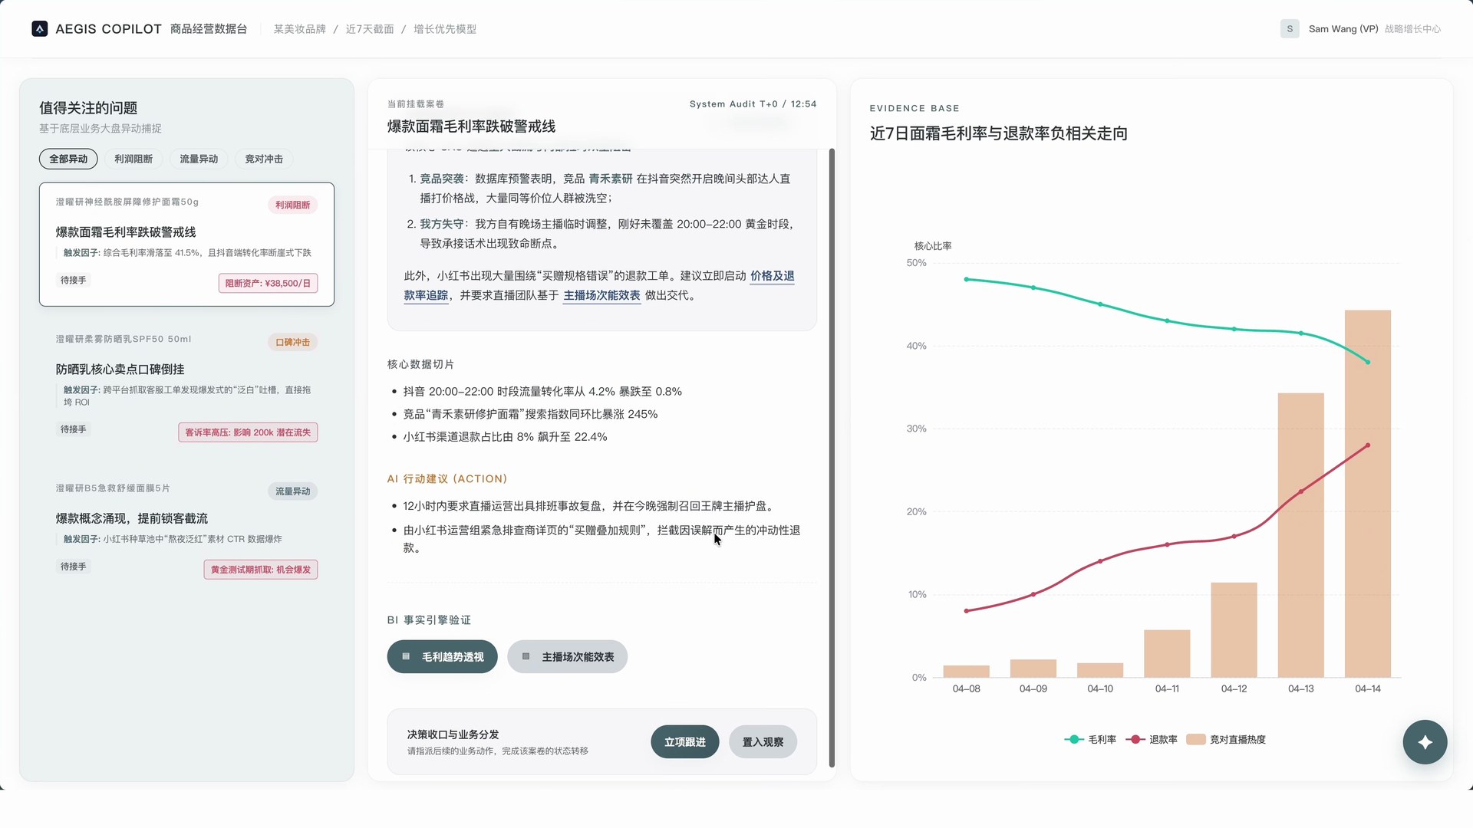1473x828 pixels.
Task: Toggle 退款率 legend marker in chart
Action: (x=1135, y=739)
